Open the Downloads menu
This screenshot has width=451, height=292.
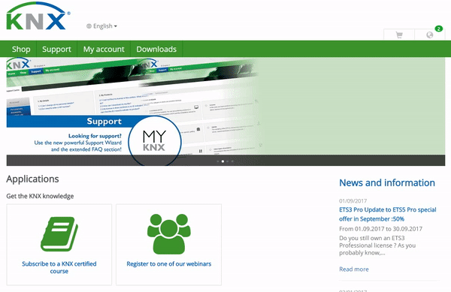156,49
